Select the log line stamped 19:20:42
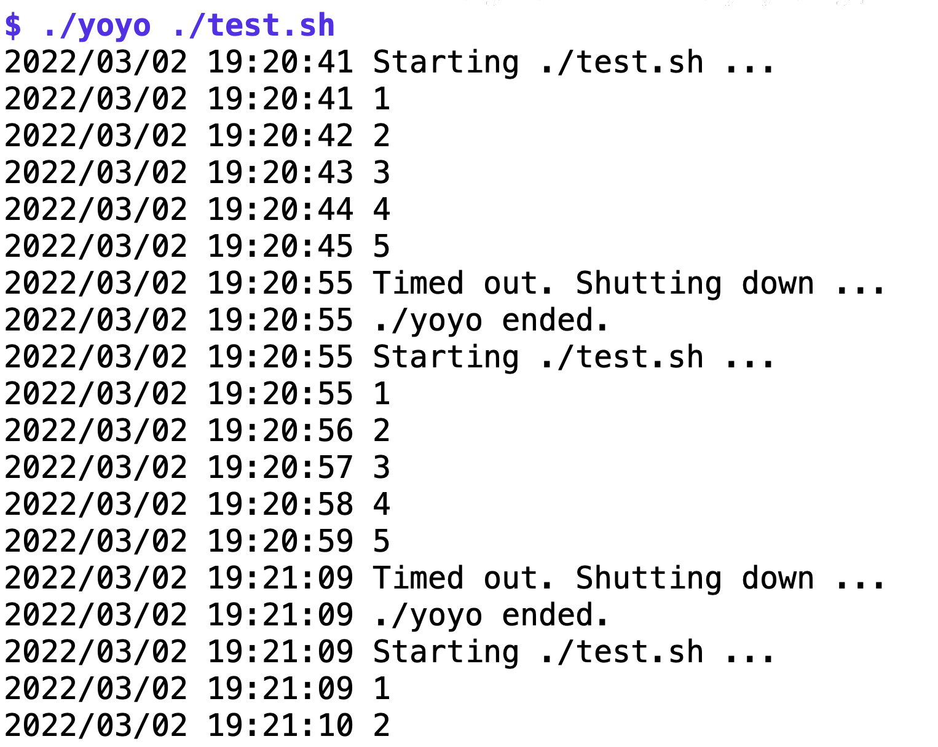 197,136
